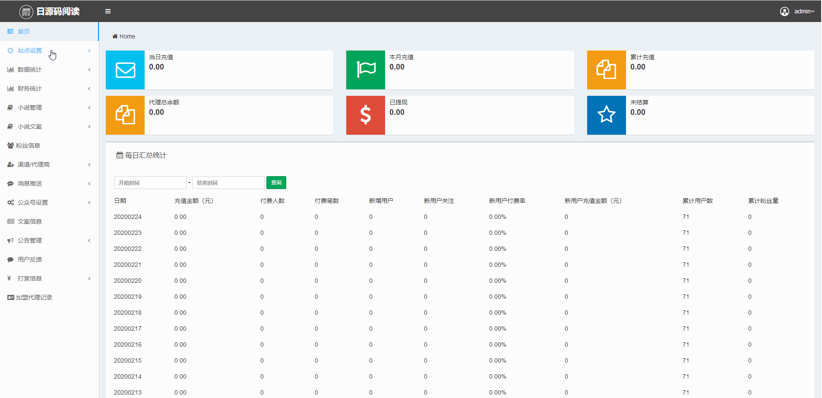Expand the 数据统计 menu chevron

point(89,69)
